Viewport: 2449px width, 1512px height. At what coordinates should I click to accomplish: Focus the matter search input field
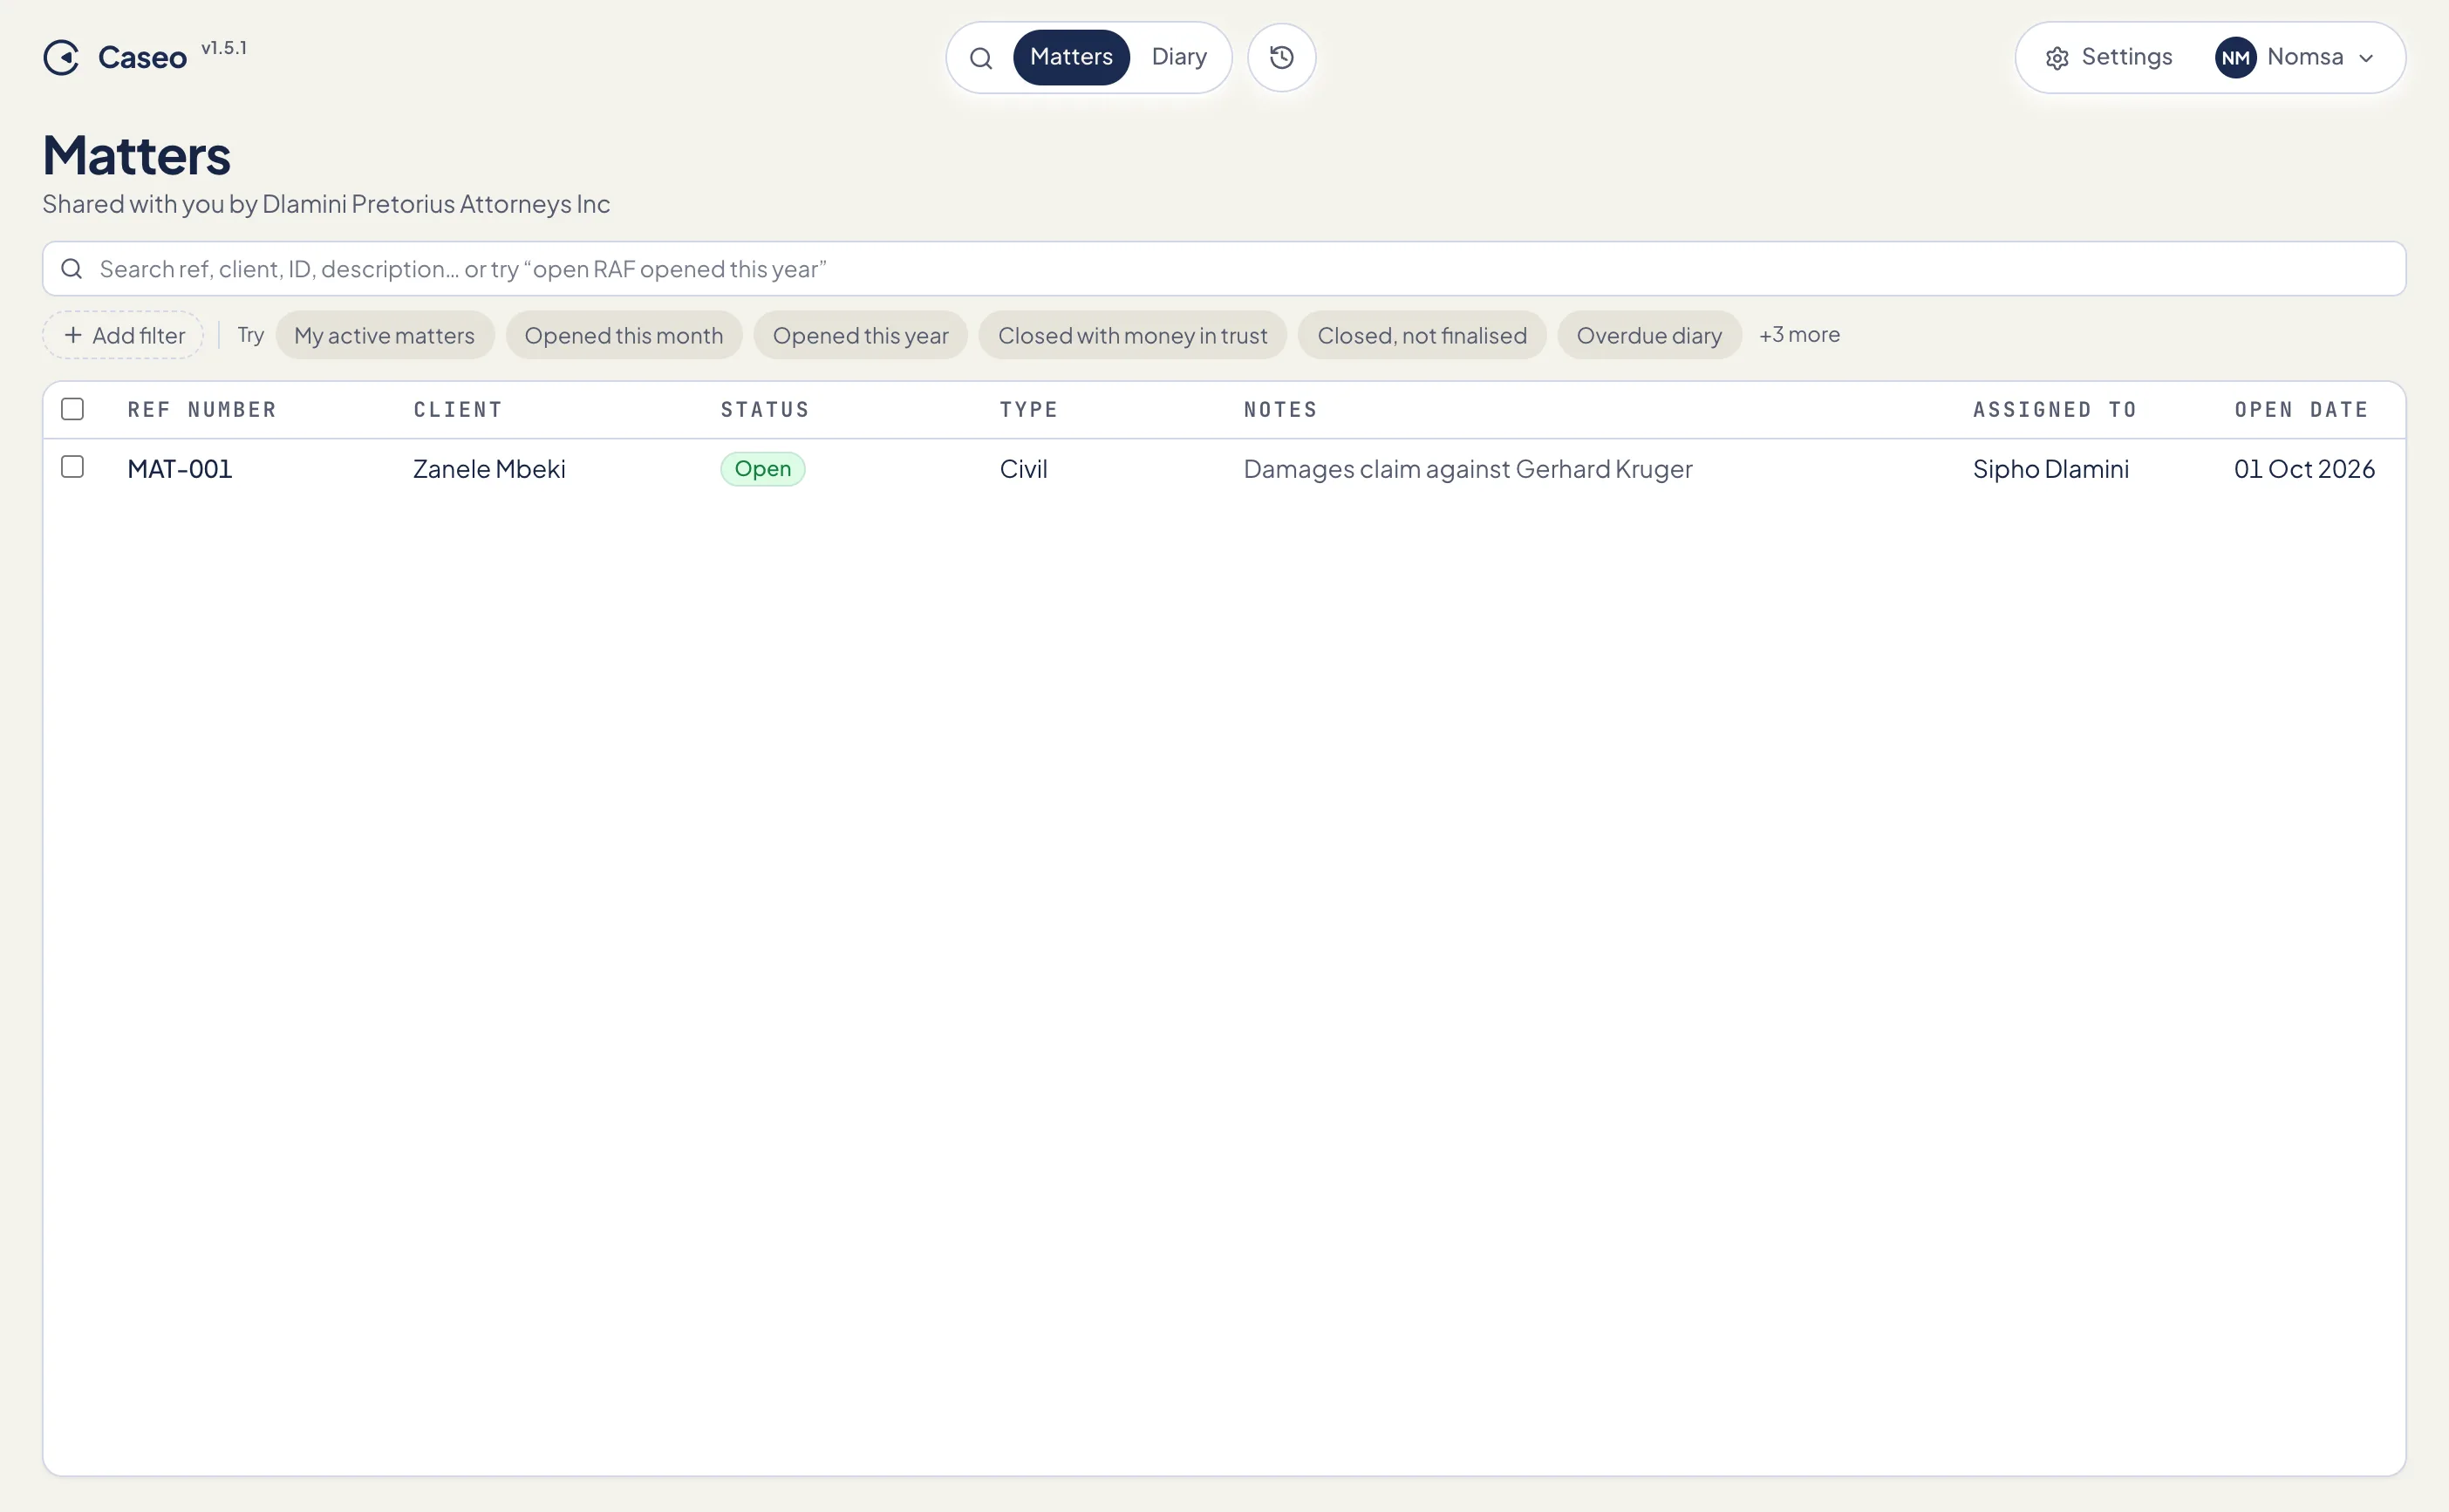[1224, 268]
